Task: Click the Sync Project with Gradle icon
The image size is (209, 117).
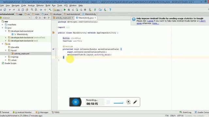Action: click(95, 10)
